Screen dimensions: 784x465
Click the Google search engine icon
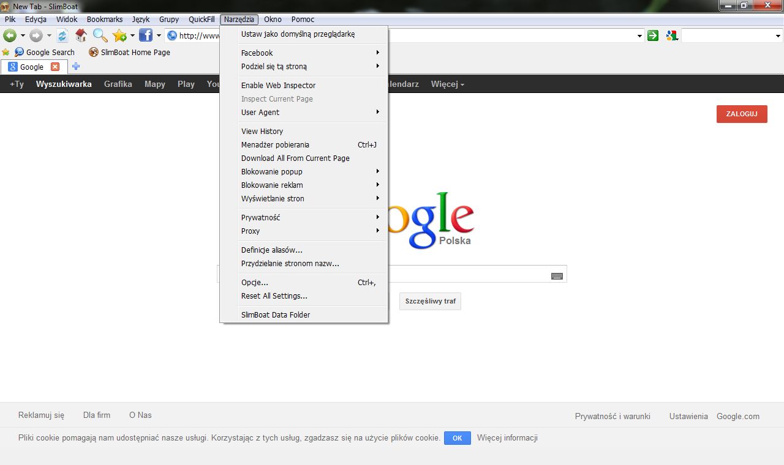pyautogui.click(x=672, y=35)
